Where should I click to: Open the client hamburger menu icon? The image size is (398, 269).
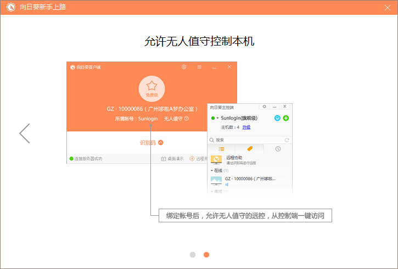(199, 67)
